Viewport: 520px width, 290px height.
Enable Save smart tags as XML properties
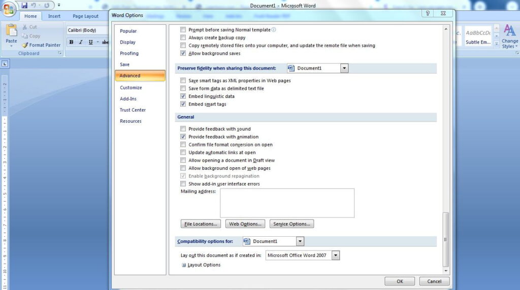click(183, 81)
